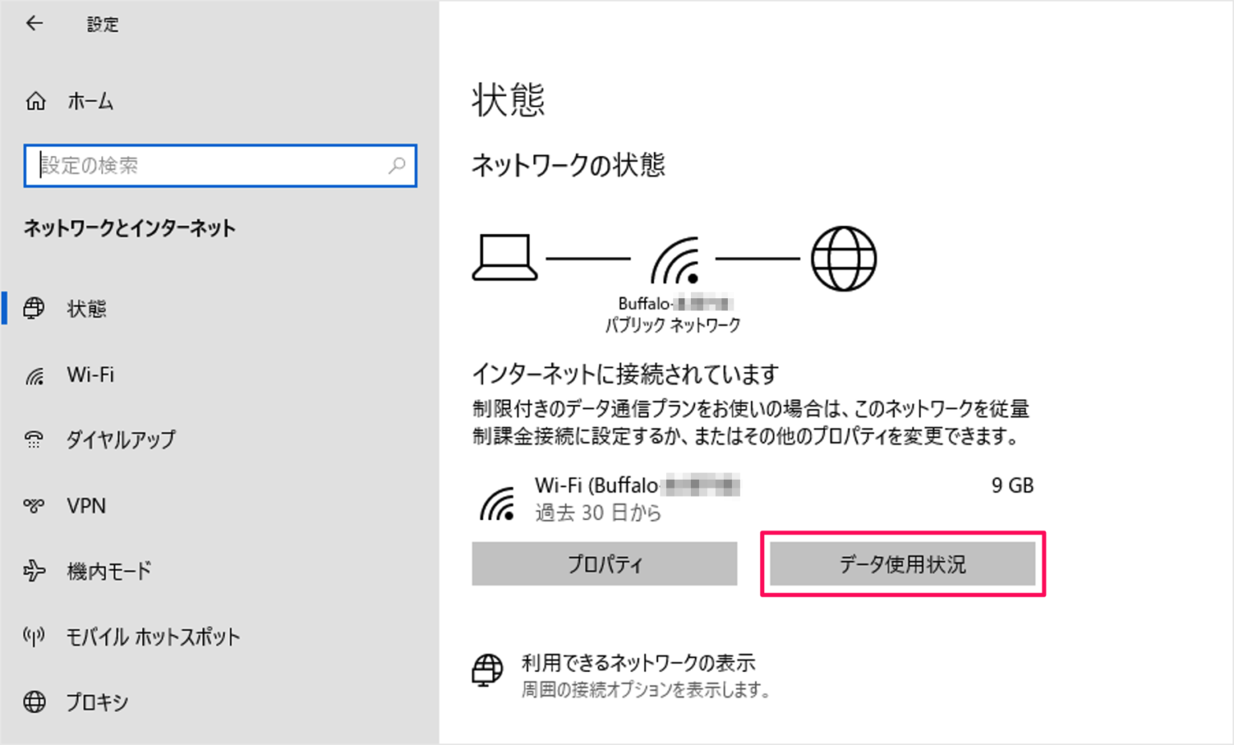
Task: Select the Wi-Fi icon in the sidebar
Action: (x=34, y=375)
